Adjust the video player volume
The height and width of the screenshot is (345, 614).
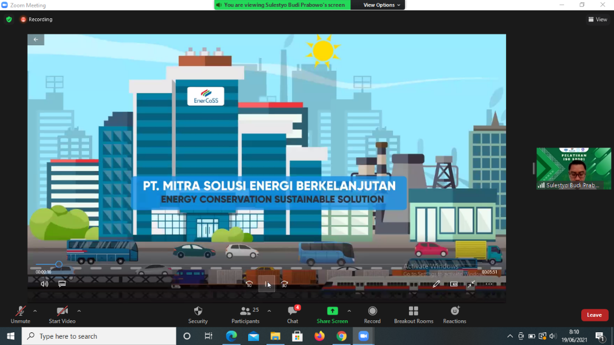coord(44,284)
